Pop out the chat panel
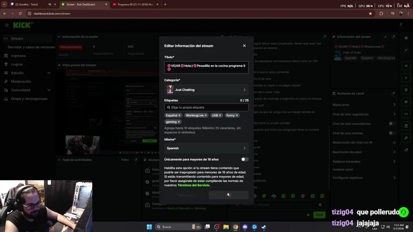 click(x=325, y=37)
